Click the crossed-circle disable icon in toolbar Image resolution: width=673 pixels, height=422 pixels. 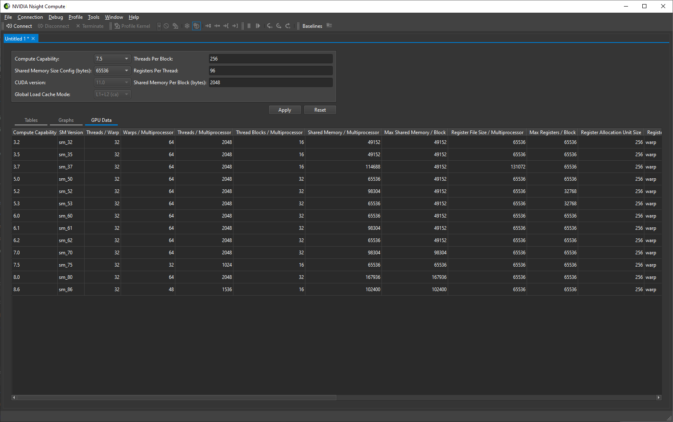pyautogui.click(x=166, y=26)
